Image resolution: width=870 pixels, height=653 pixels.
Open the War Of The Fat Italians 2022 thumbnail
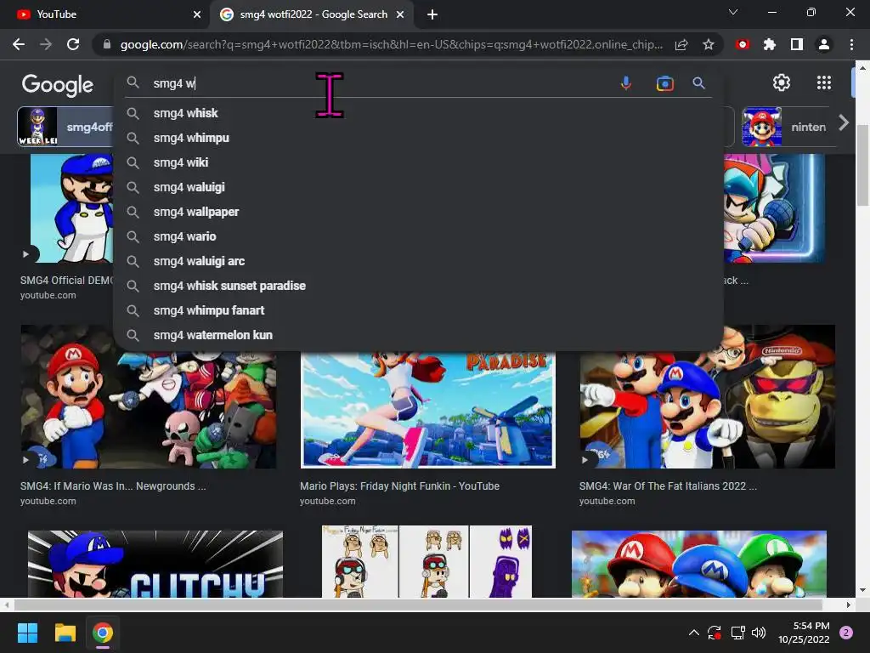(708, 396)
